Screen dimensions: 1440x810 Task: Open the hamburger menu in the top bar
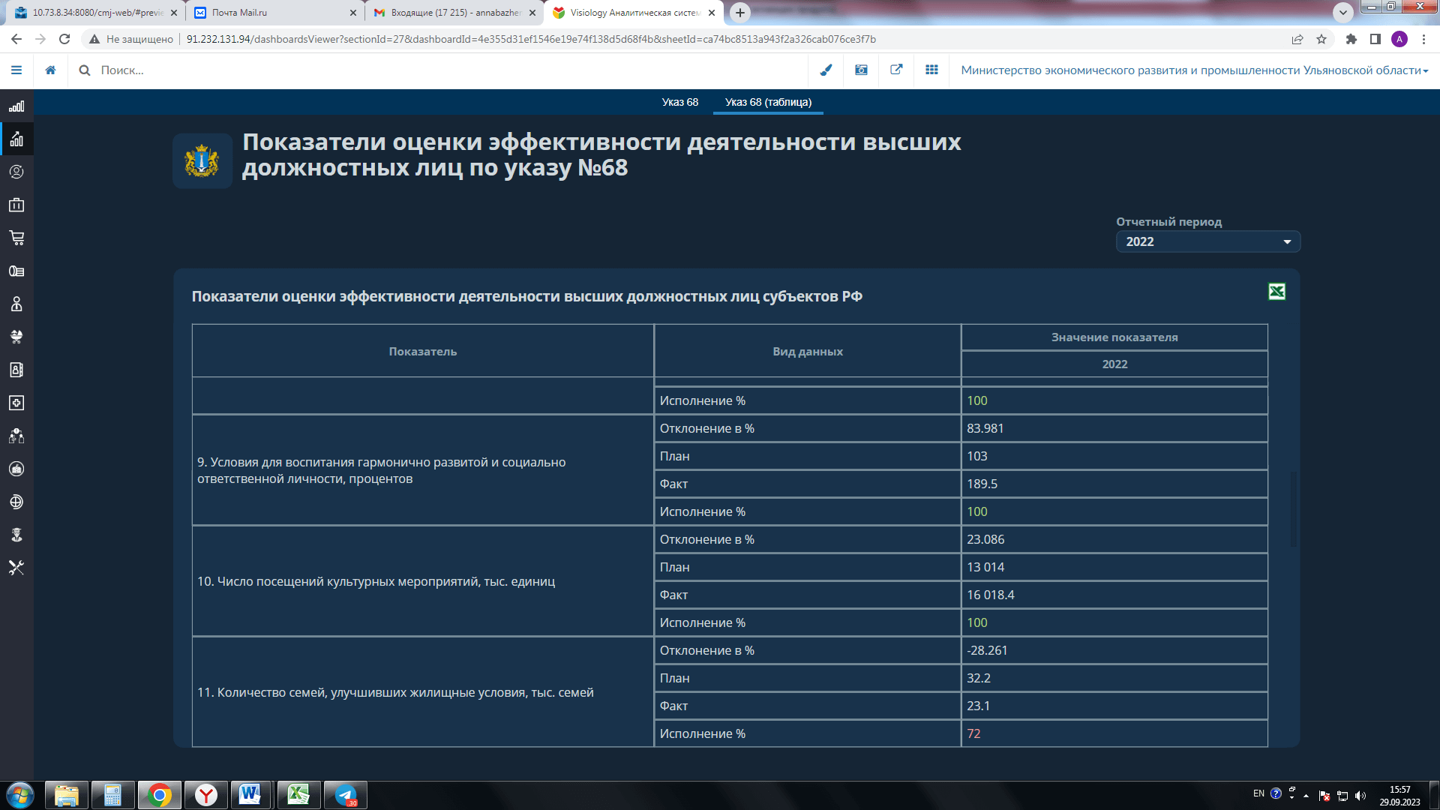16,70
